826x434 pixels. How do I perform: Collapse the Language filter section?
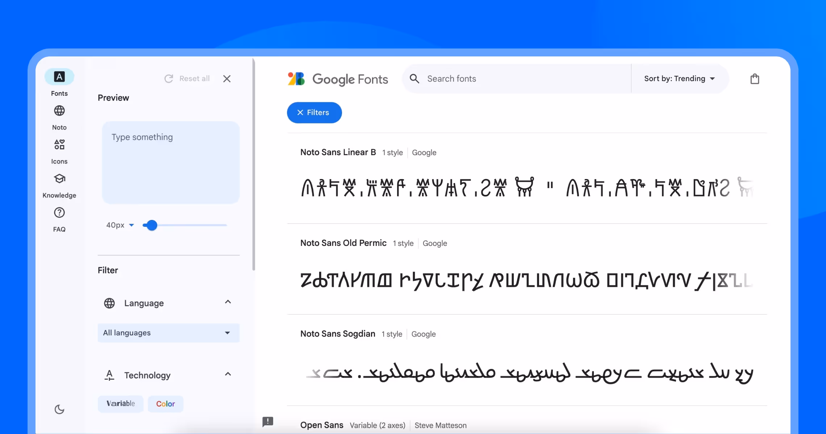228,302
